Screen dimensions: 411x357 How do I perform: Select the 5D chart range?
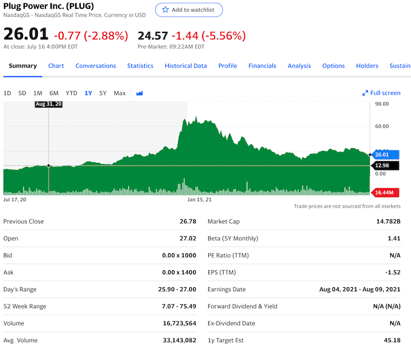22,93
